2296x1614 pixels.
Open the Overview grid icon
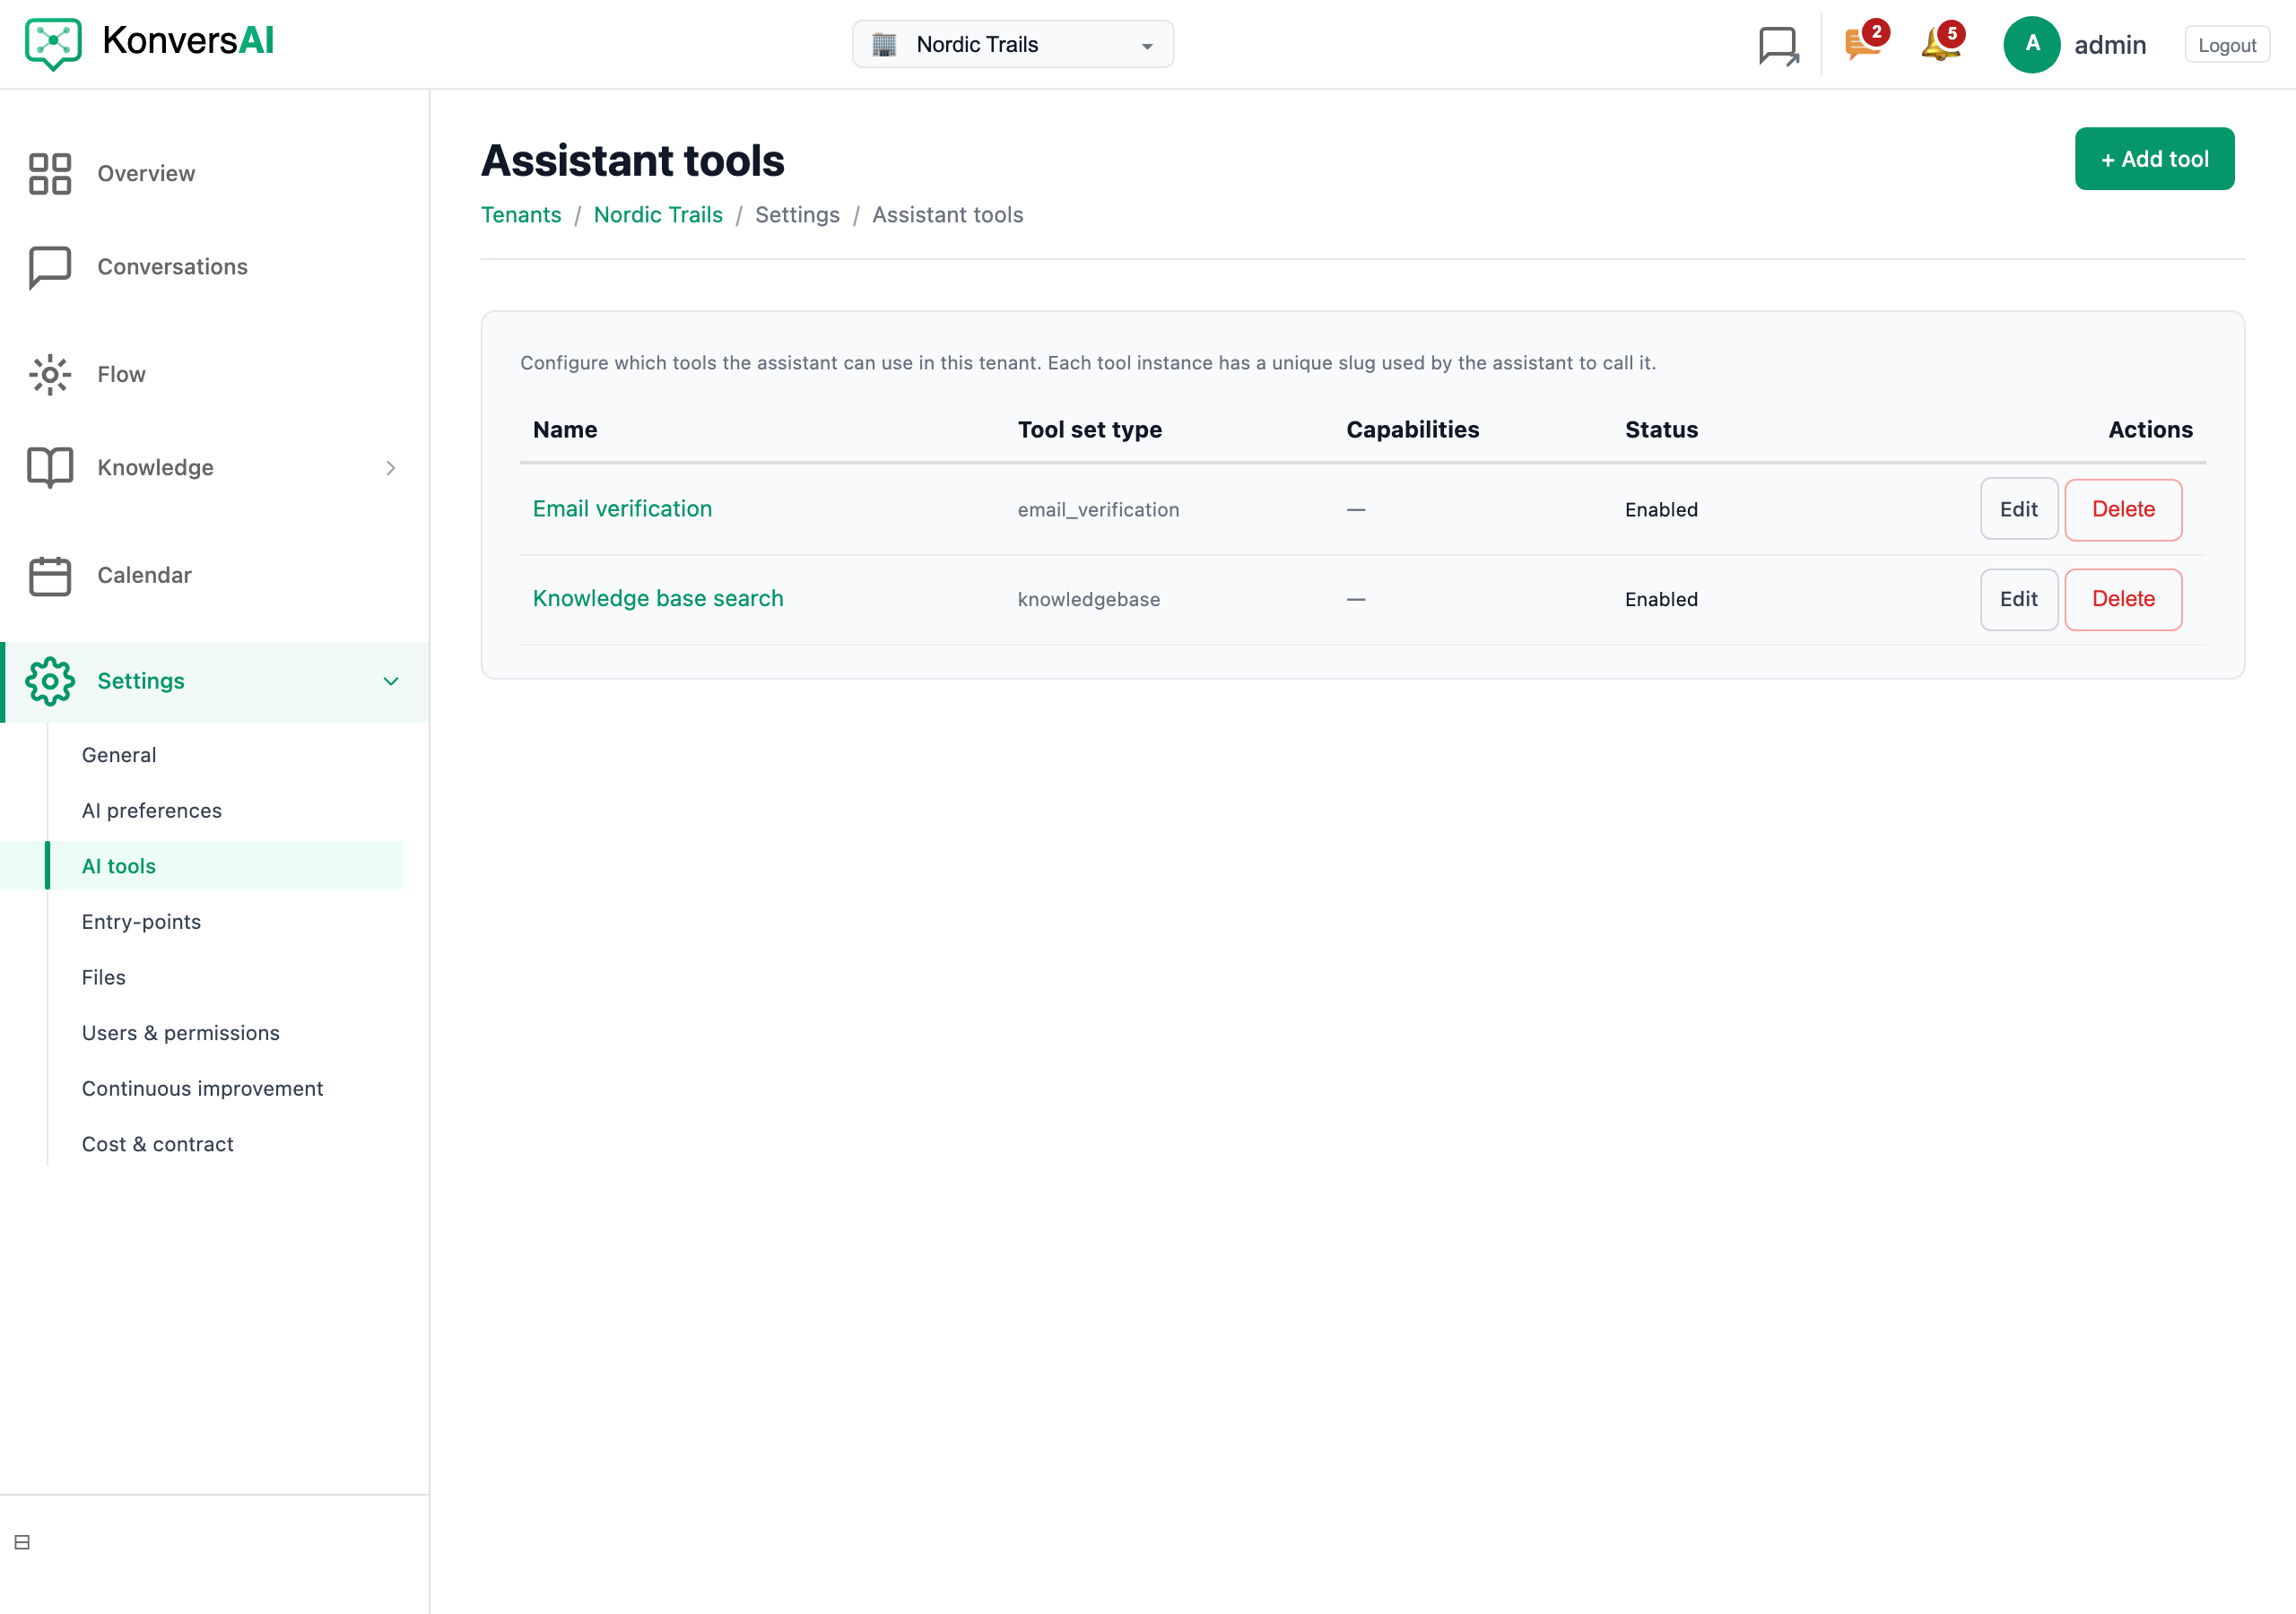(x=50, y=174)
